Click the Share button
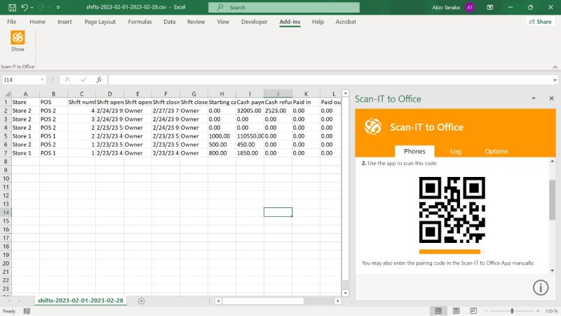The height and width of the screenshot is (316, 561). [540, 22]
